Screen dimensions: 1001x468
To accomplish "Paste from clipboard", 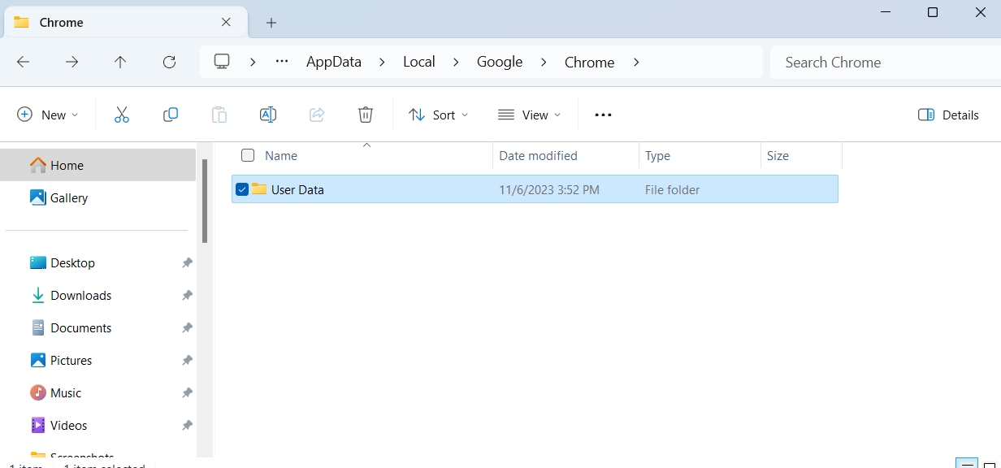I will pyautogui.click(x=219, y=114).
